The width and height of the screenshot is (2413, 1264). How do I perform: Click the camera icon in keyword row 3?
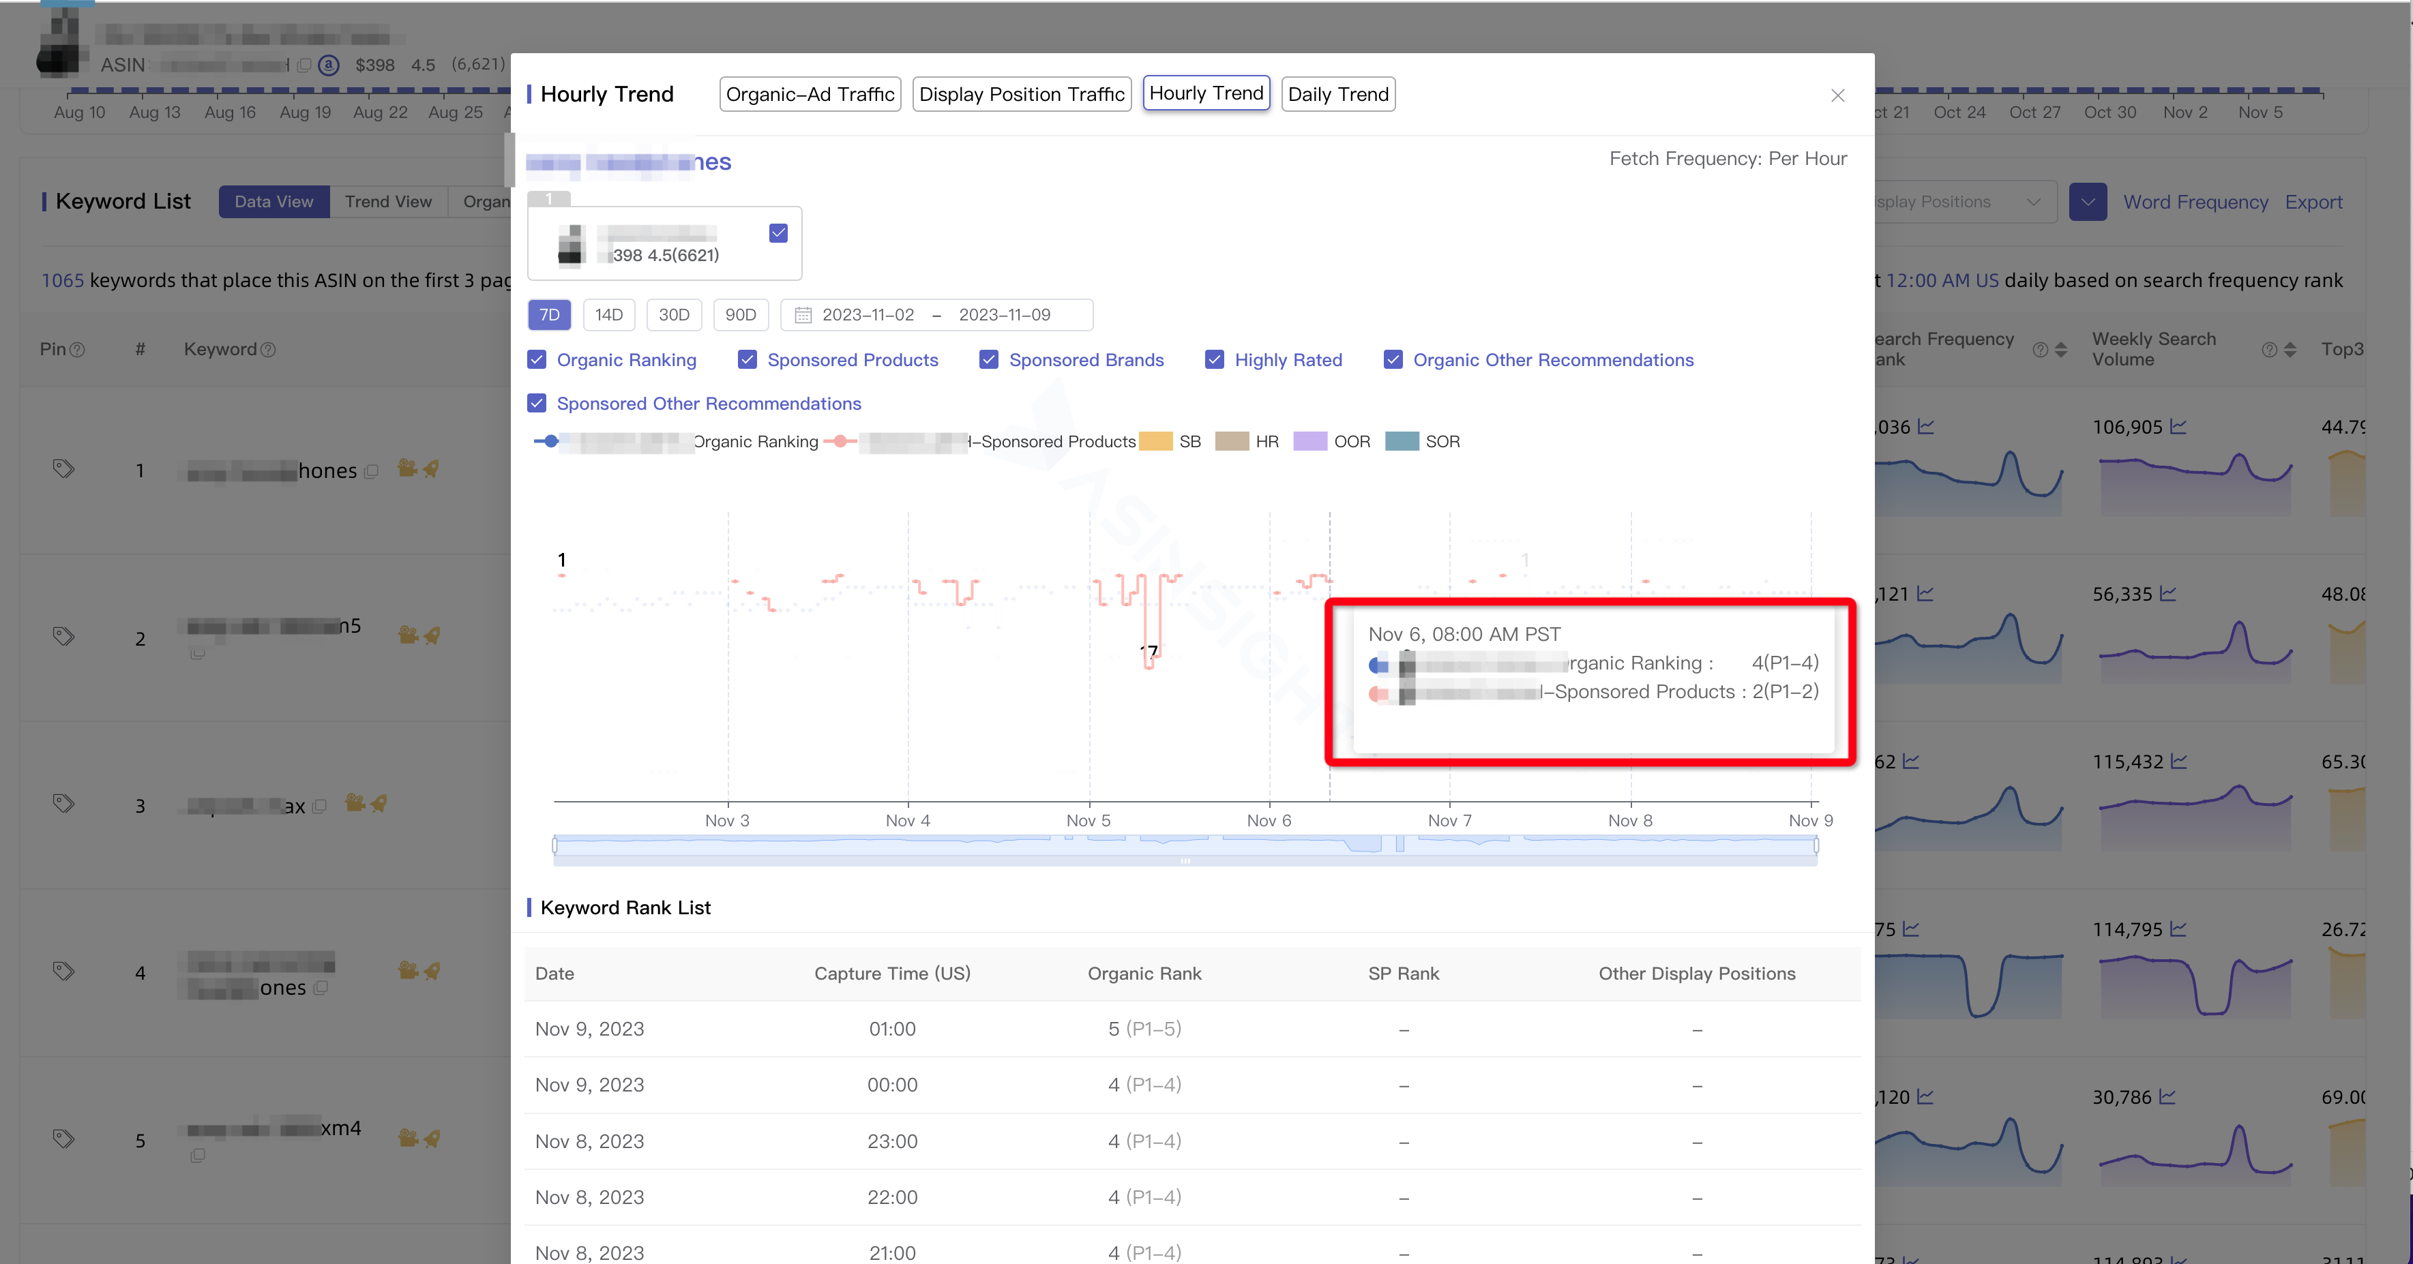tap(355, 803)
